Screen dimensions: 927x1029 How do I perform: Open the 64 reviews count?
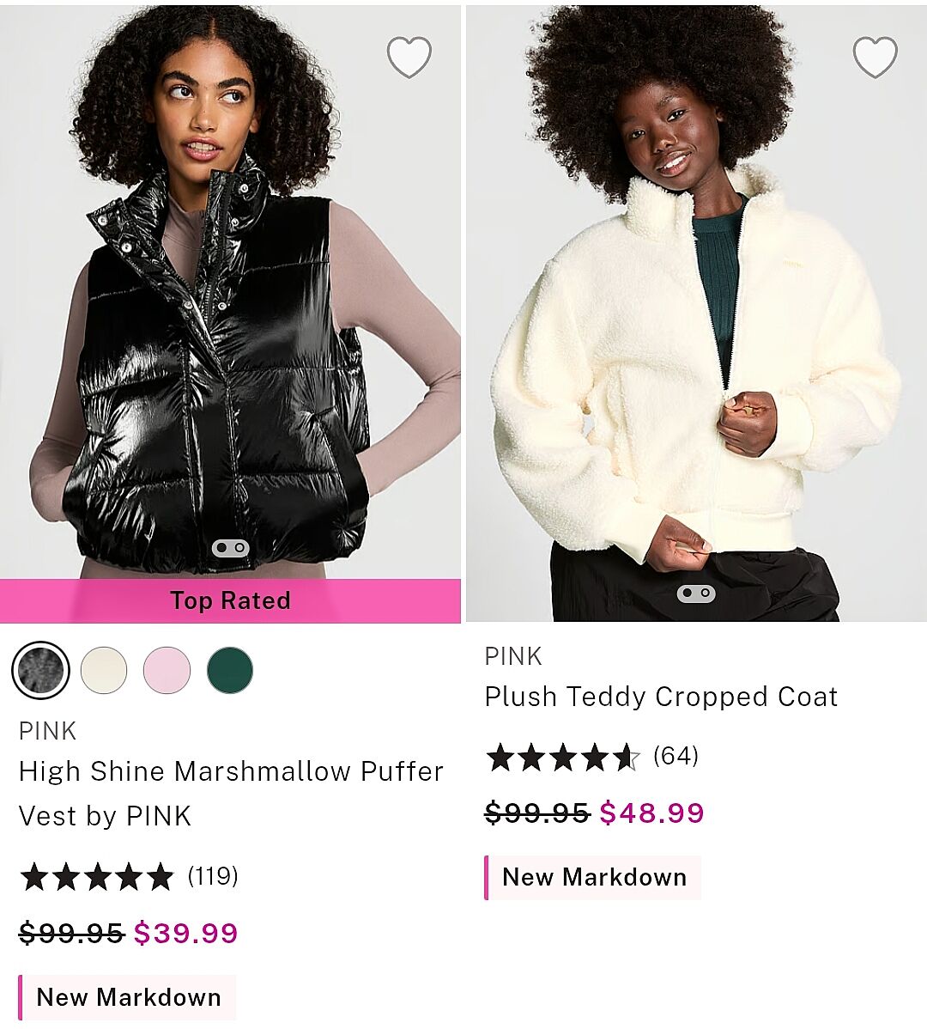[x=676, y=756]
